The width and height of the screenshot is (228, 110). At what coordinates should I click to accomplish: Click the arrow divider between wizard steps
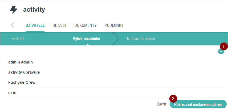point(115,39)
